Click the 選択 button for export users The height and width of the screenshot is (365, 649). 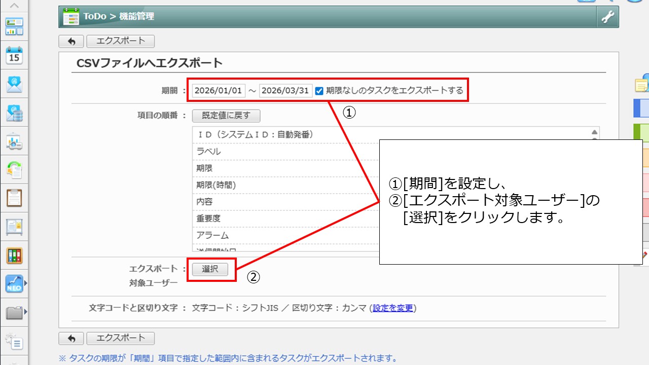point(210,269)
